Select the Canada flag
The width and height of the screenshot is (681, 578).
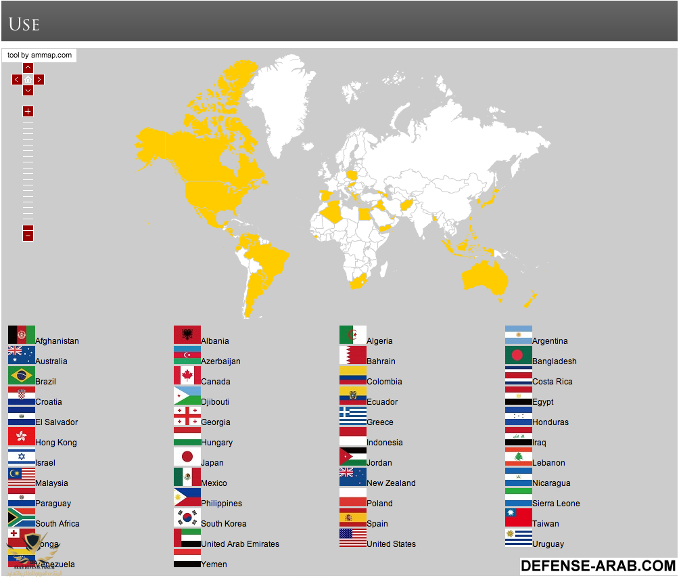point(187,376)
